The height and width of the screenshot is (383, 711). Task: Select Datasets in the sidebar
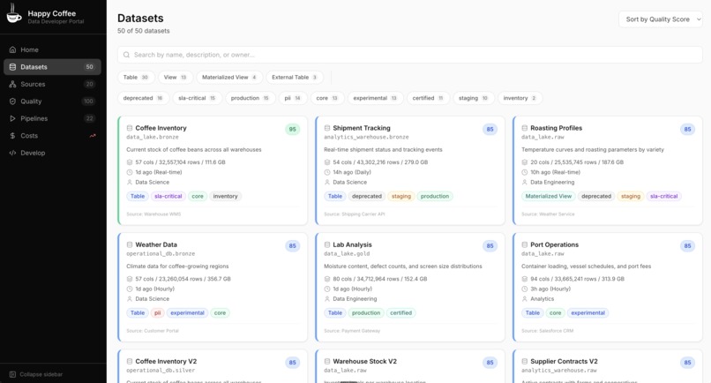52,67
